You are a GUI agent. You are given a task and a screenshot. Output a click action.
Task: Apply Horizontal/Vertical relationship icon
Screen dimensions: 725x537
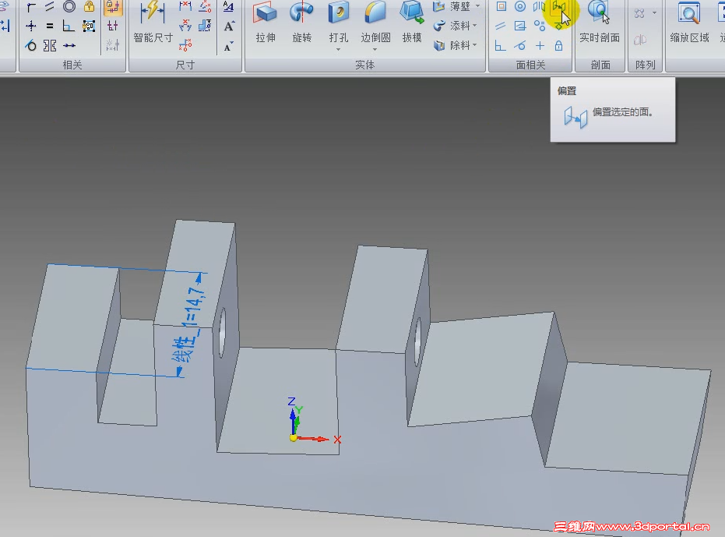(x=31, y=26)
